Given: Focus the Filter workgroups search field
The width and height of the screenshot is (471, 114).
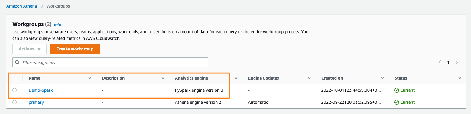Looking at the screenshot, I should pyautogui.click(x=110, y=62).
